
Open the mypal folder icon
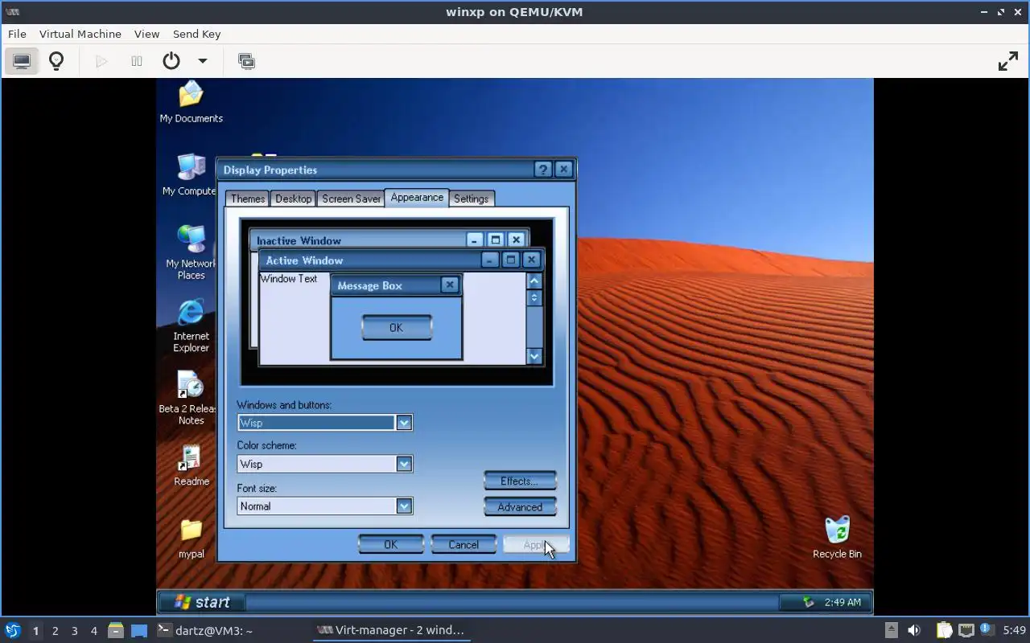191,538
